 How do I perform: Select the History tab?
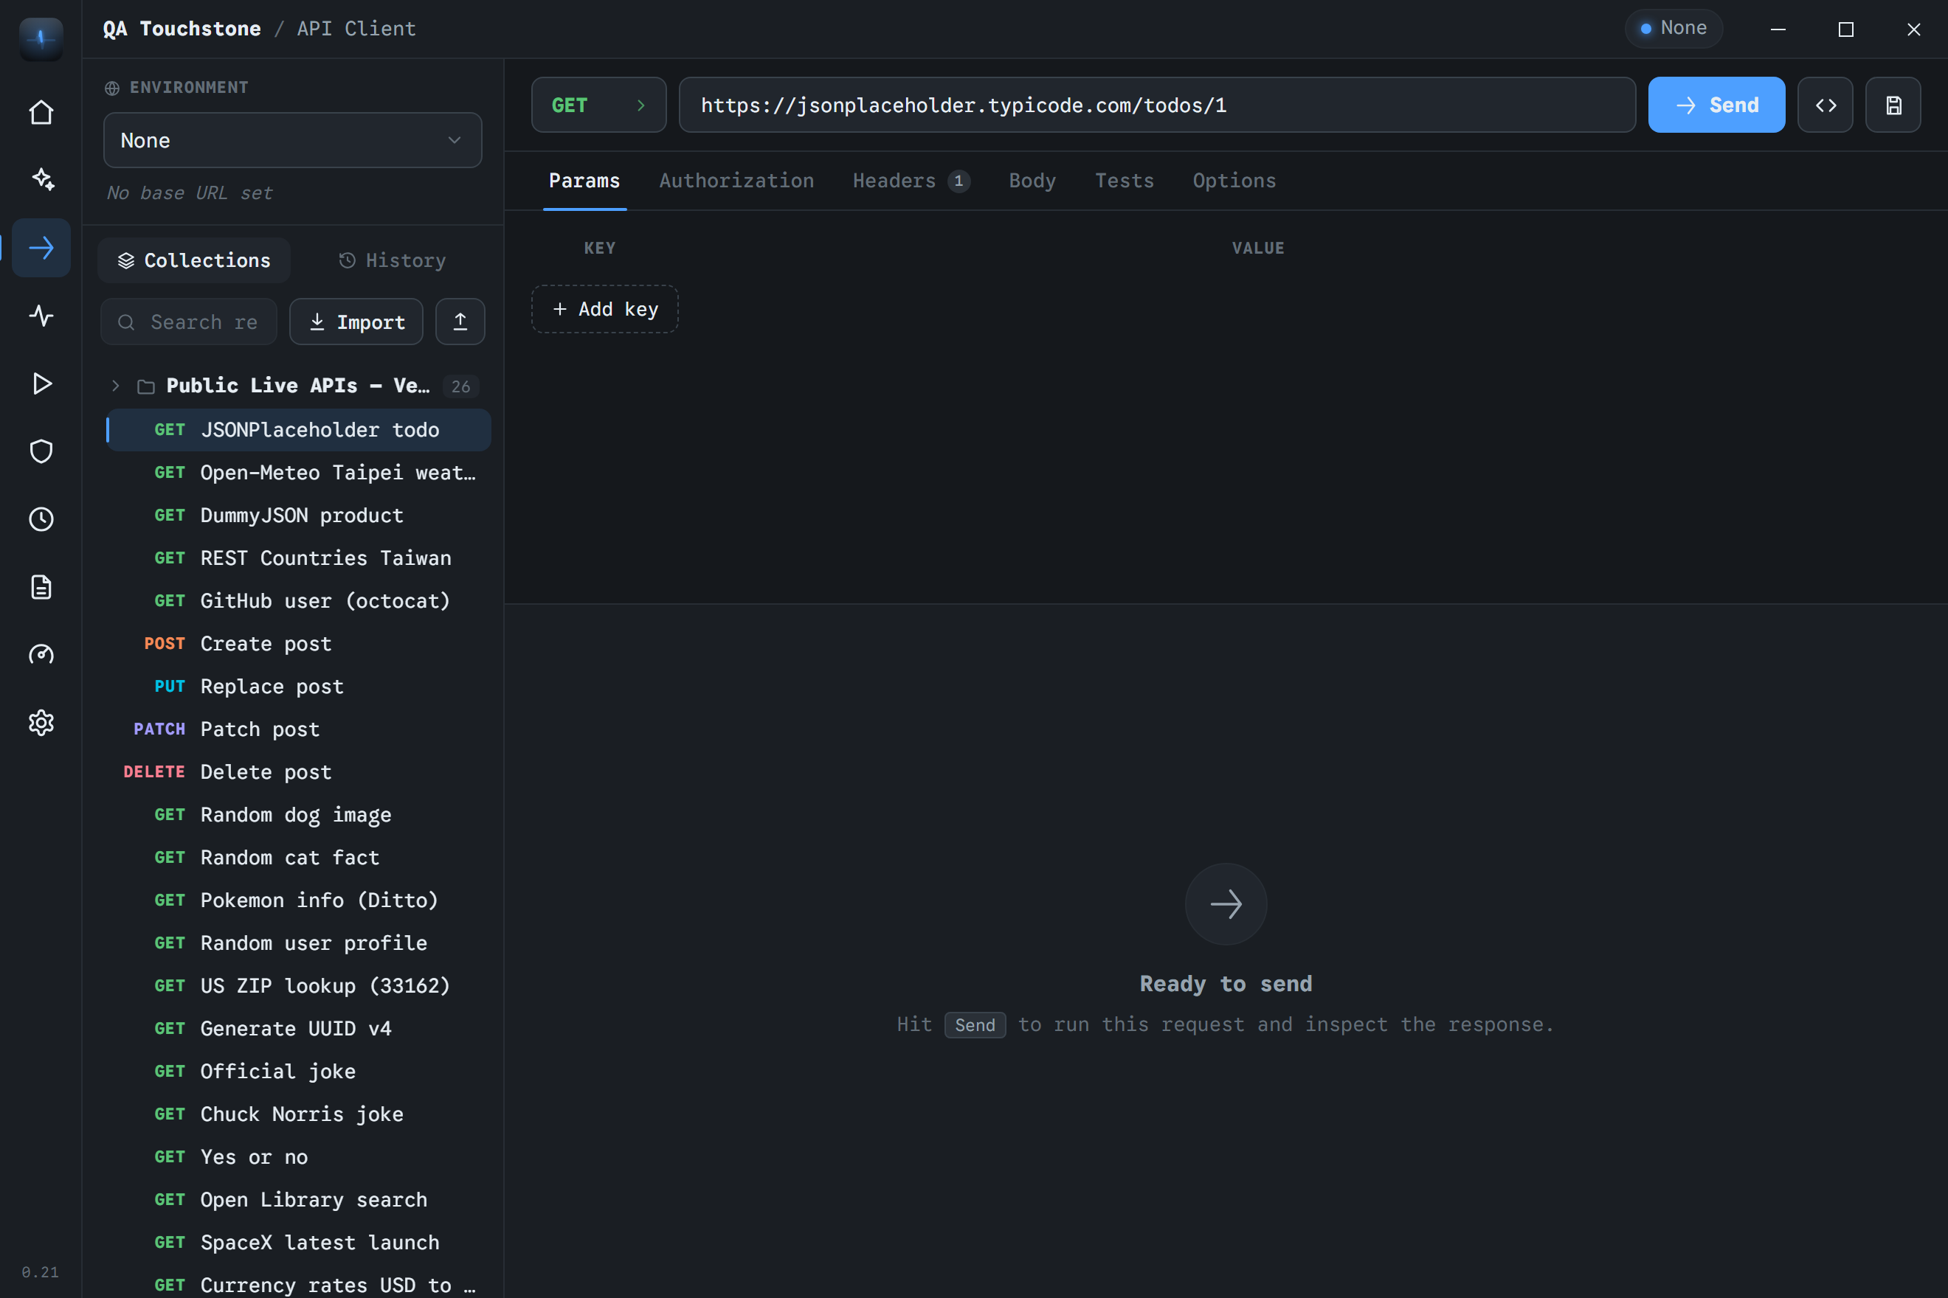pyautogui.click(x=393, y=260)
